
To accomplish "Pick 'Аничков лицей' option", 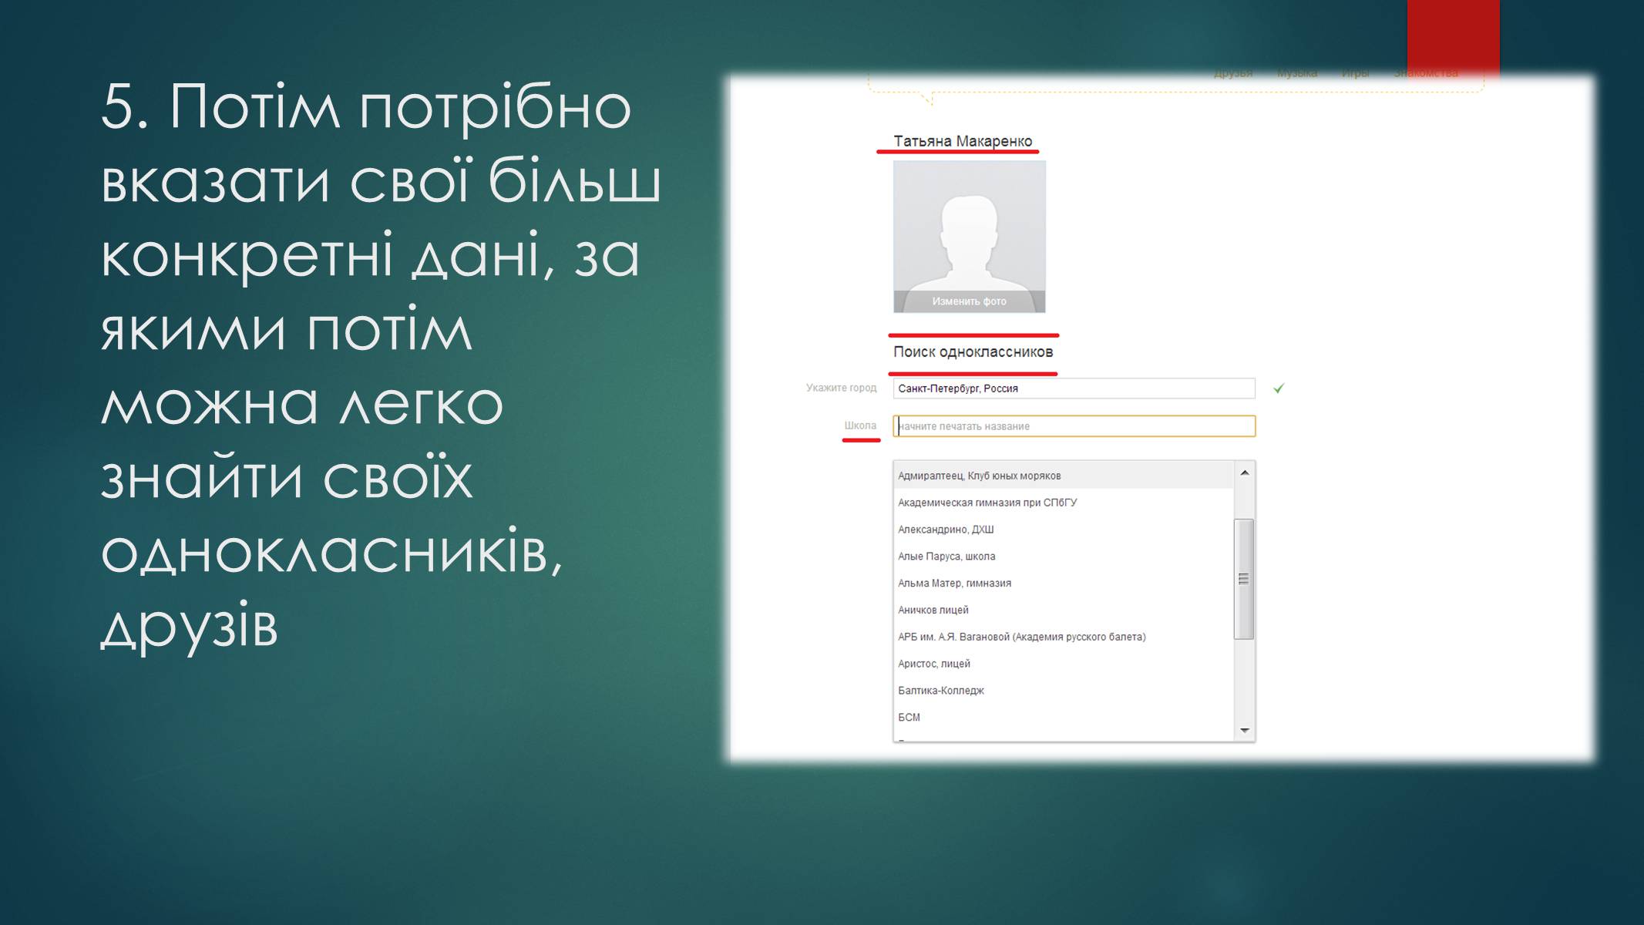I will (1064, 610).
